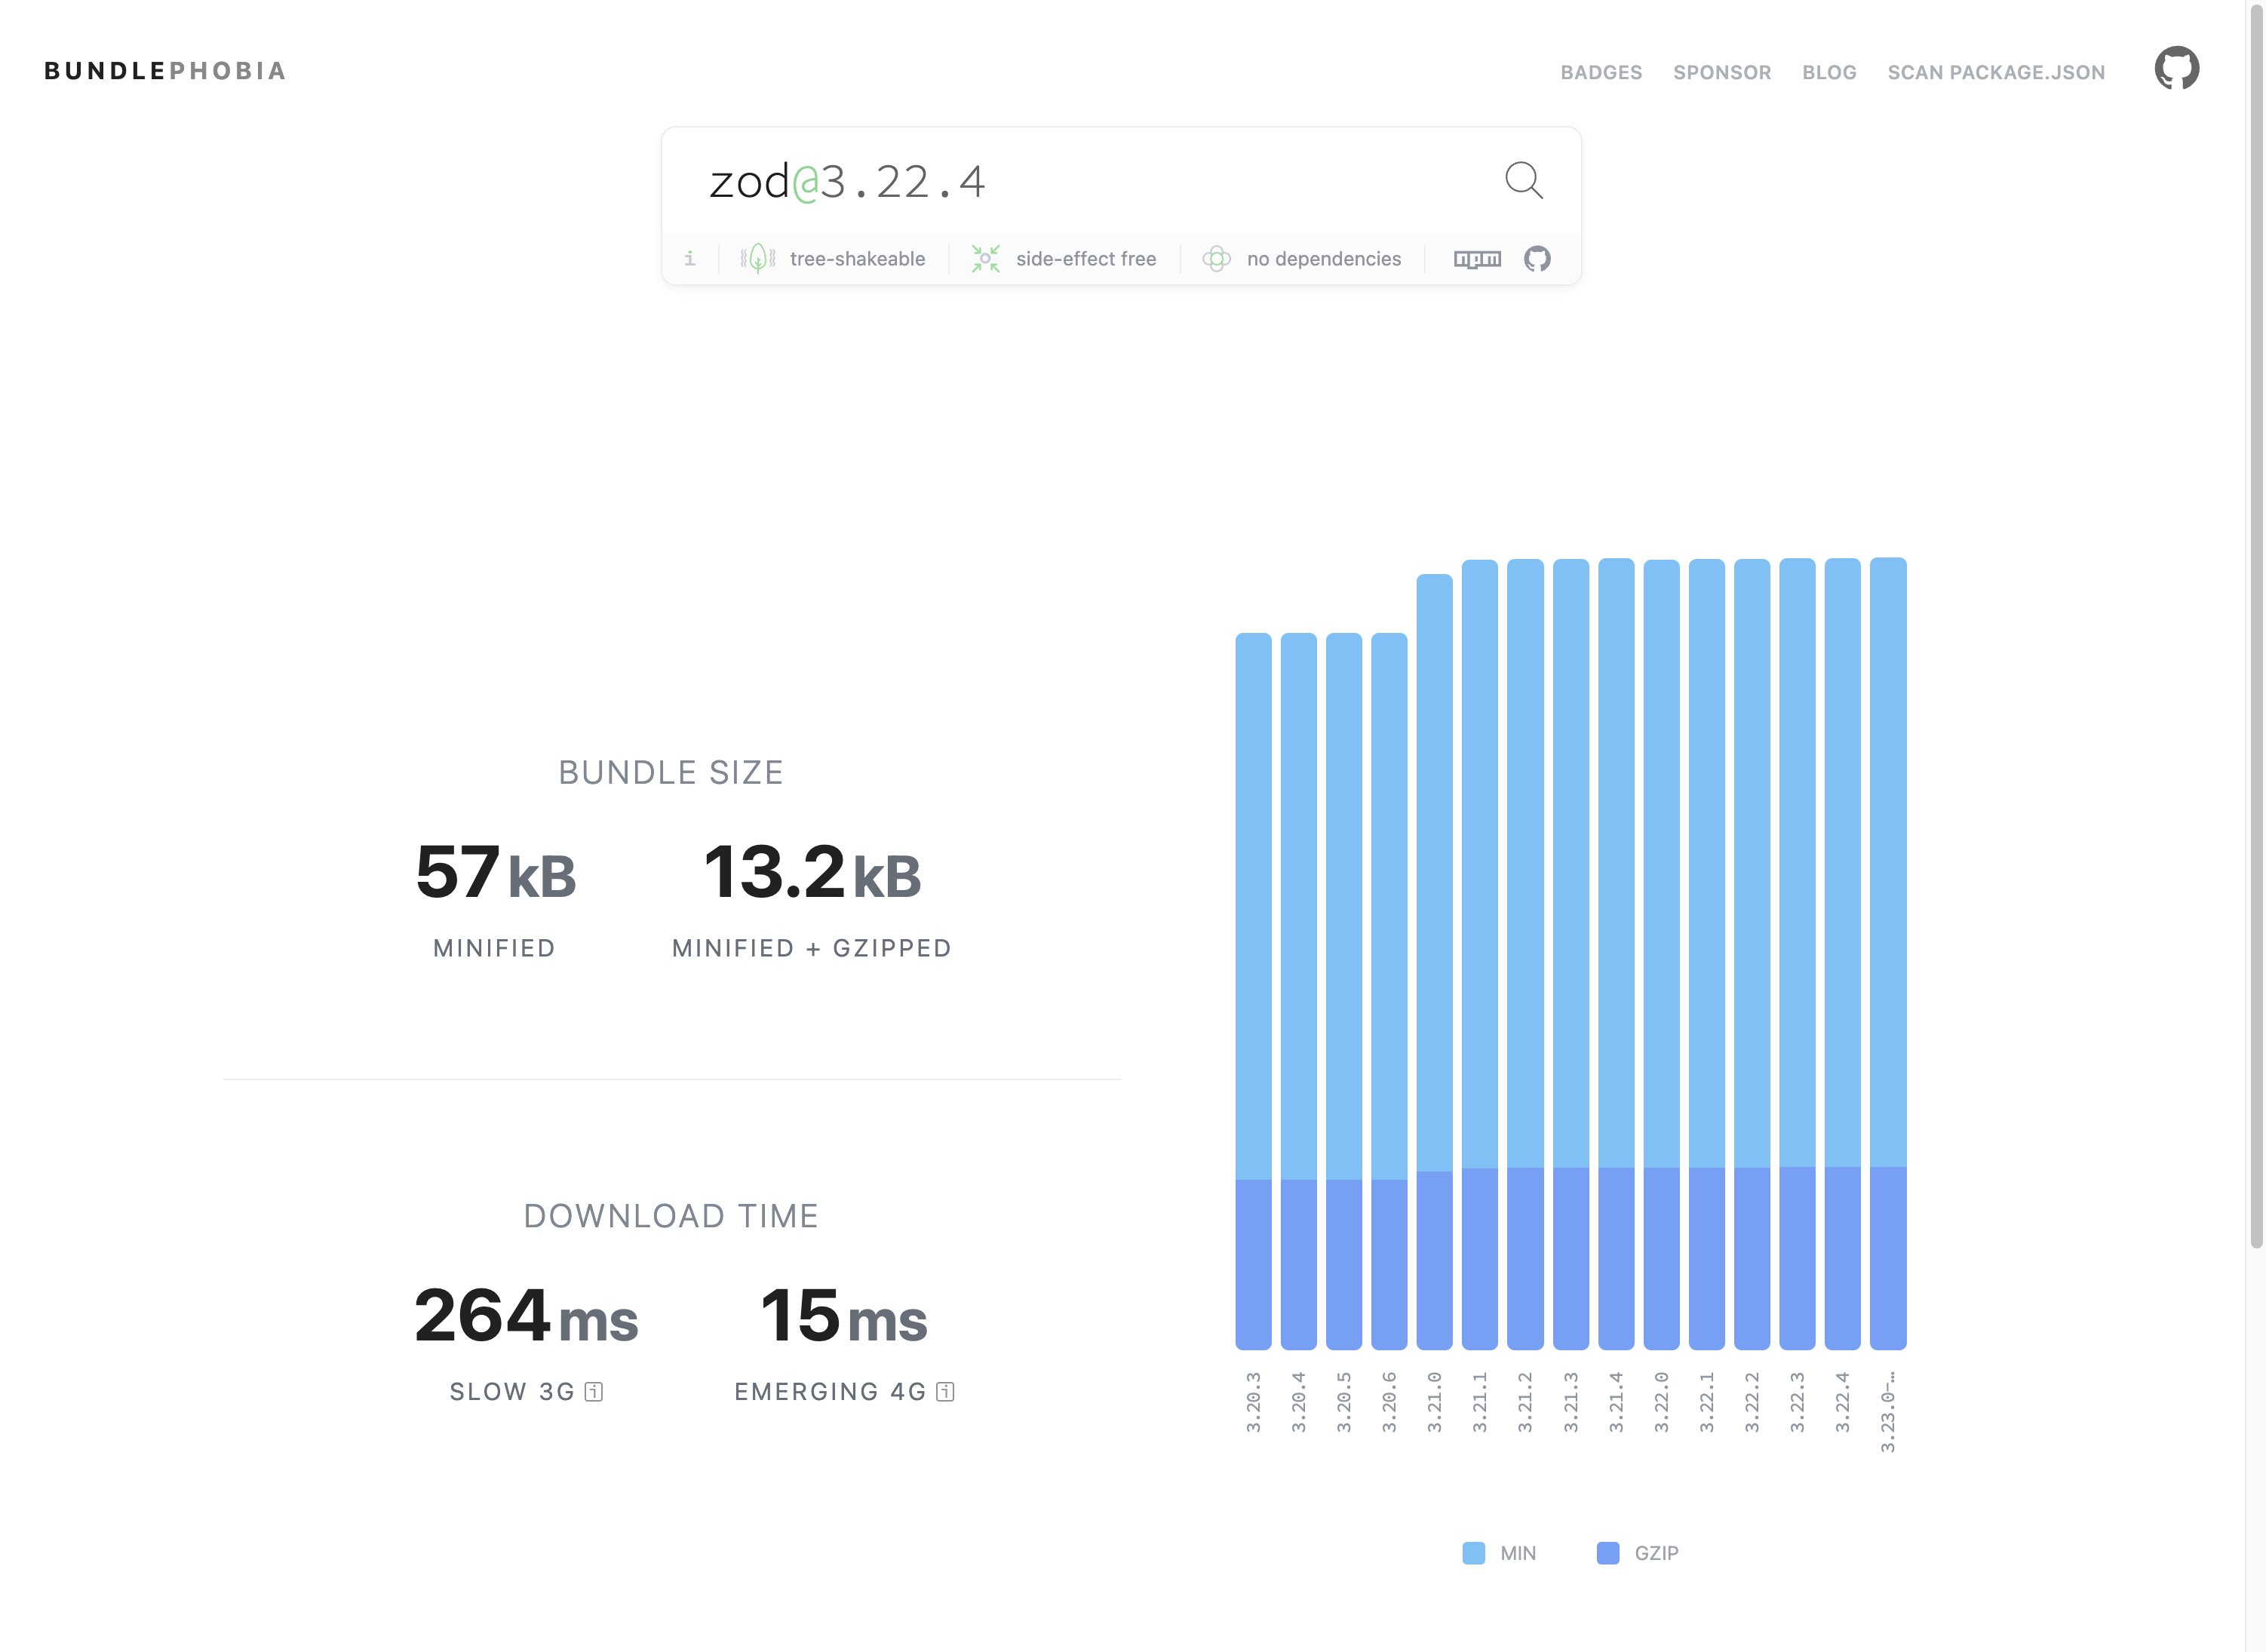
Task: Click the tree-shakeable leaf icon
Action: (758, 259)
